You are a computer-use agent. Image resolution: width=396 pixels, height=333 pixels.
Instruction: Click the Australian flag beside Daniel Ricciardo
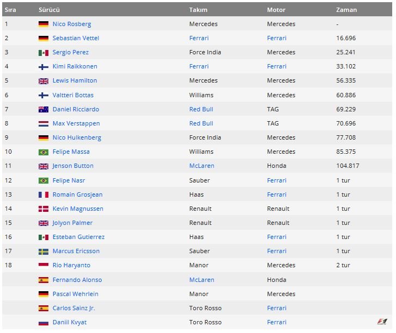tap(44, 109)
